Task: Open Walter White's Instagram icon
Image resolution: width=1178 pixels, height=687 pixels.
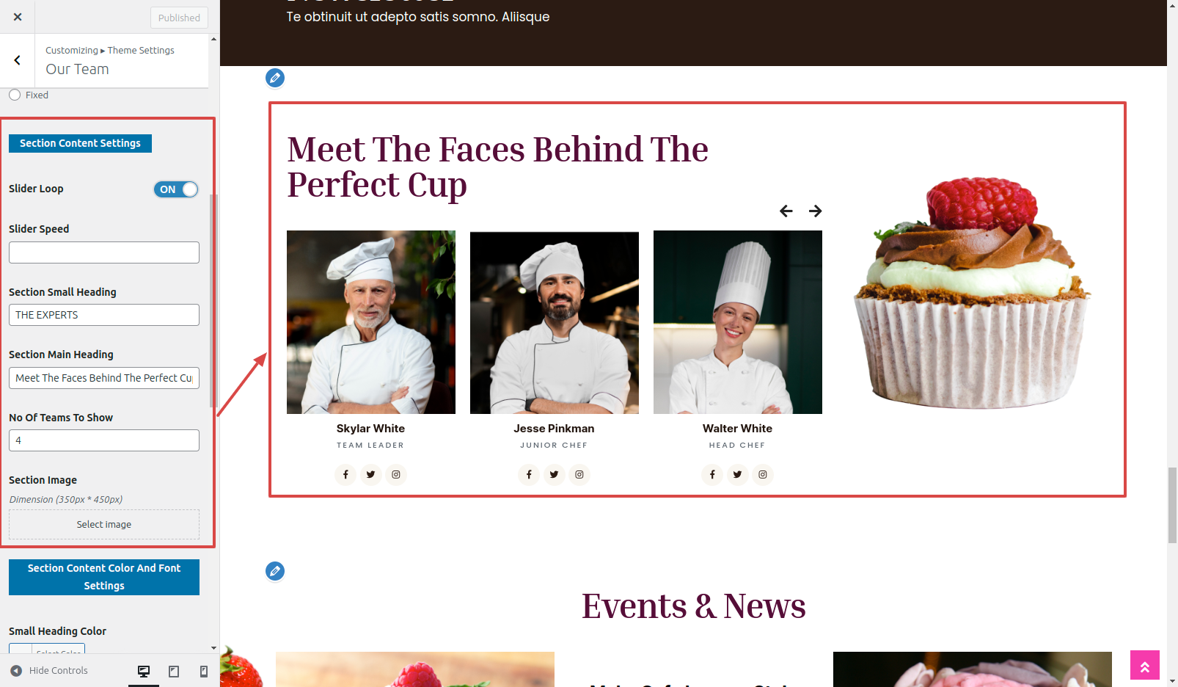Action: tap(763, 475)
